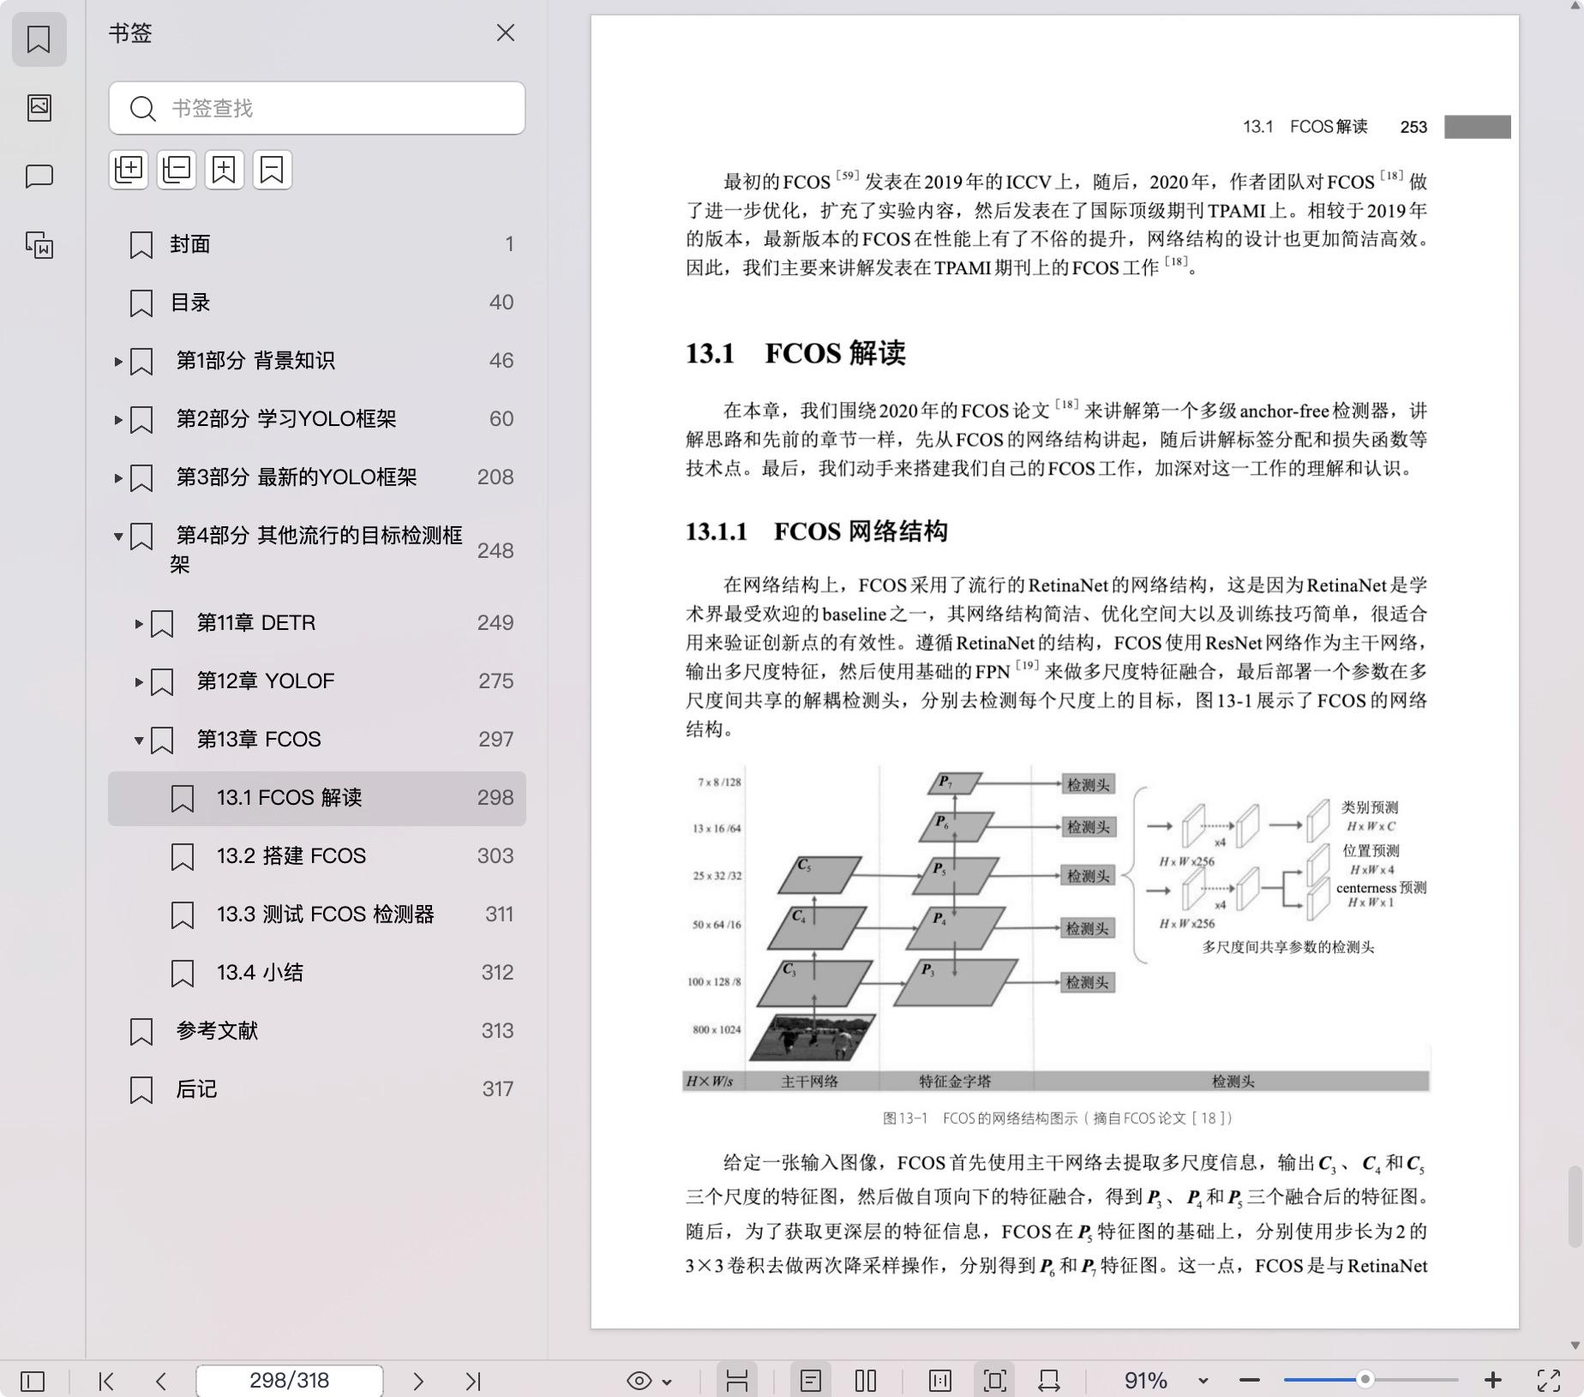This screenshot has width=1584, height=1397.
Task: Open the comments panel icon in sidebar
Action: (39, 177)
